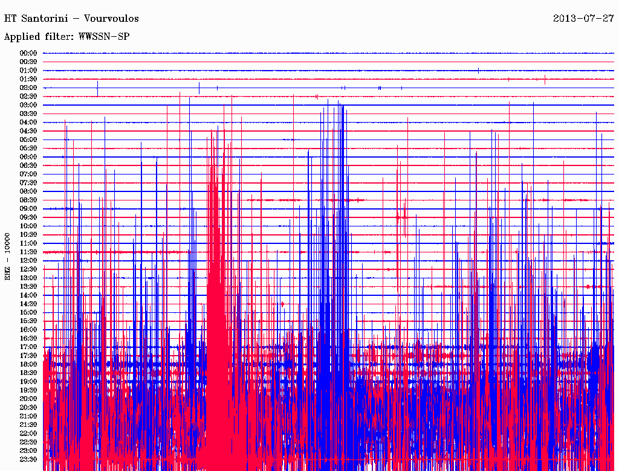Click the 12:00 time label

pyautogui.click(x=28, y=261)
